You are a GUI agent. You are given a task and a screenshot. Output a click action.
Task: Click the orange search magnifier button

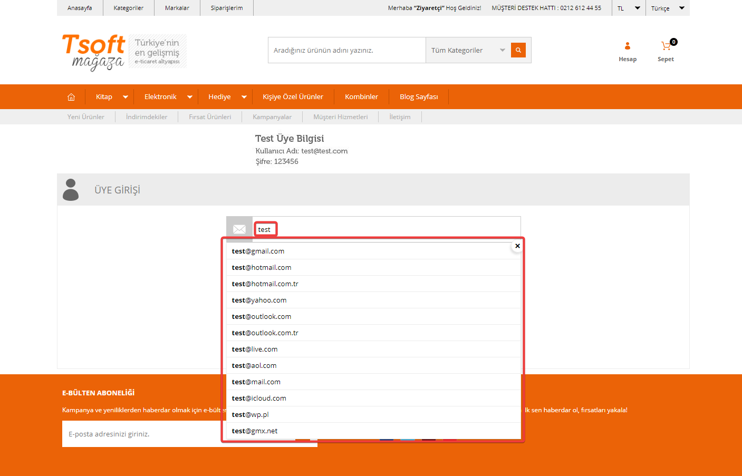[518, 50]
